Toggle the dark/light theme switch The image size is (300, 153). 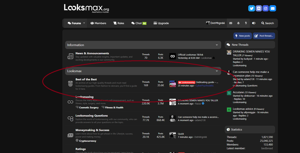tap(254, 23)
